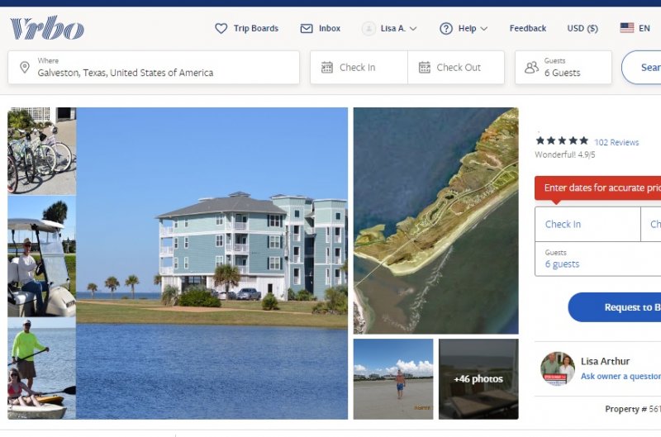Open the 102 Reviews link
Screen dimensions: 661x437
coord(616,142)
